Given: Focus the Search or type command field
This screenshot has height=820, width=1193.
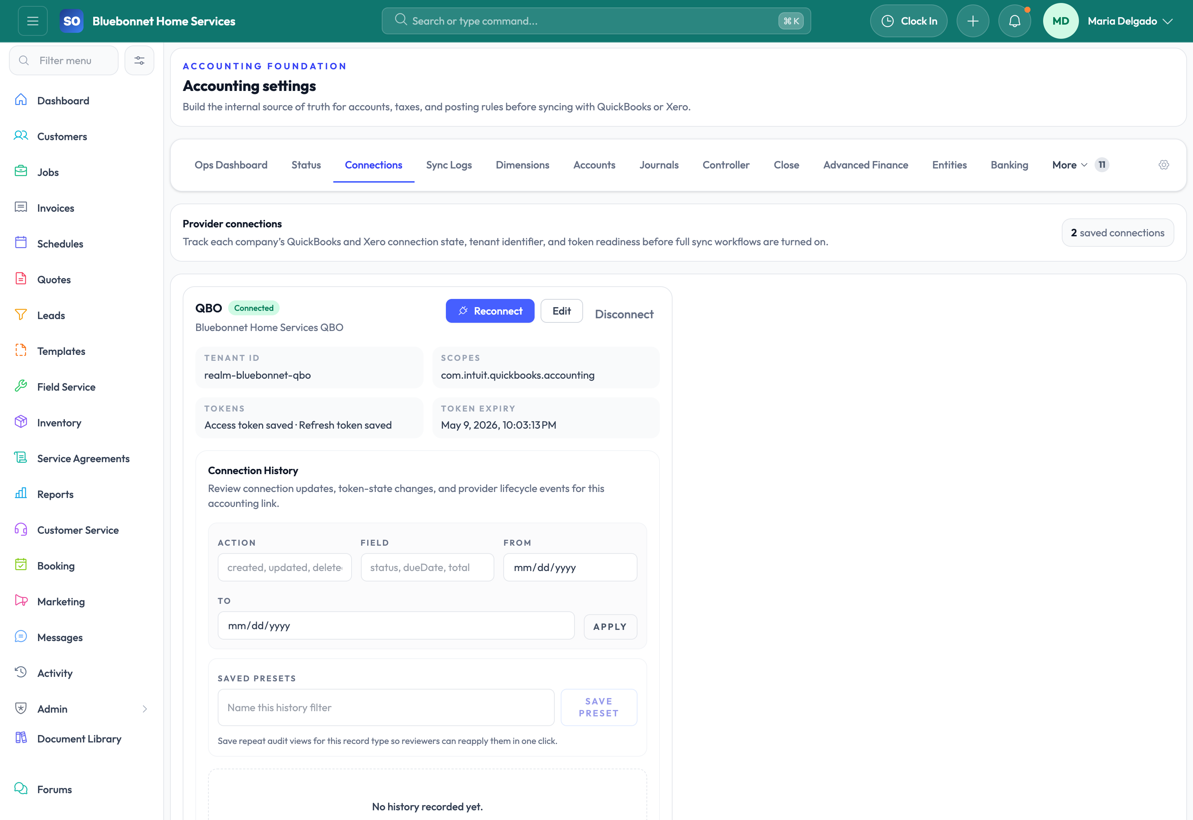Looking at the screenshot, I should (x=596, y=21).
